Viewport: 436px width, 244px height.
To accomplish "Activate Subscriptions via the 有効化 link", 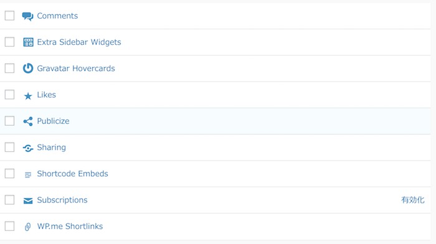I will 412,200.
